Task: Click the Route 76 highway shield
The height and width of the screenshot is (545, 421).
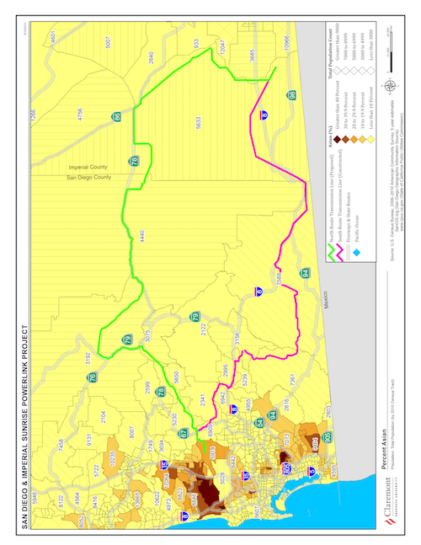Action: coord(93,377)
